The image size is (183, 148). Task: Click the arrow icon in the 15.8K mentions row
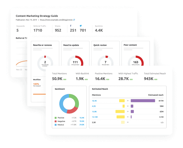128,111
